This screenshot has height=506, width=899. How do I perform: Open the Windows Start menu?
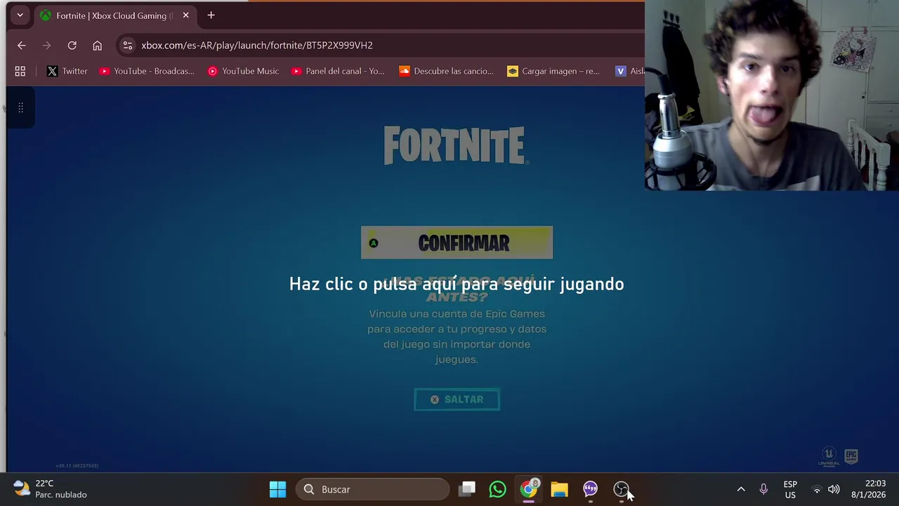click(x=277, y=489)
